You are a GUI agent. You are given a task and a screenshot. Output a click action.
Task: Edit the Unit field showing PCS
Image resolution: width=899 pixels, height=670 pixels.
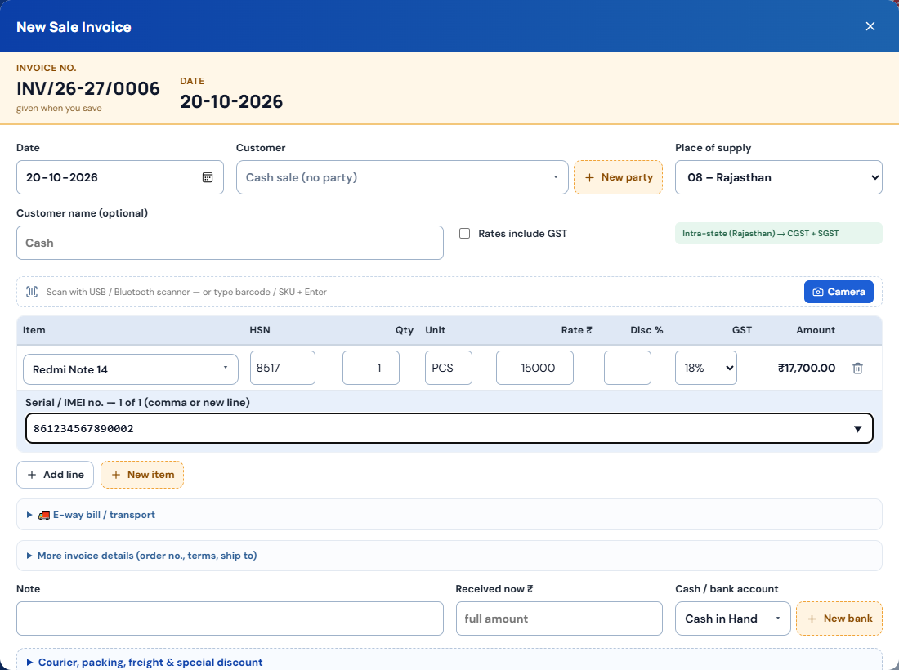pyautogui.click(x=449, y=368)
